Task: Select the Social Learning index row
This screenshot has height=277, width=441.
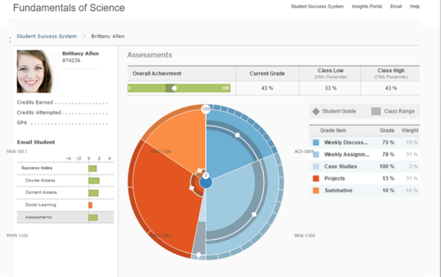Action: click(40, 205)
